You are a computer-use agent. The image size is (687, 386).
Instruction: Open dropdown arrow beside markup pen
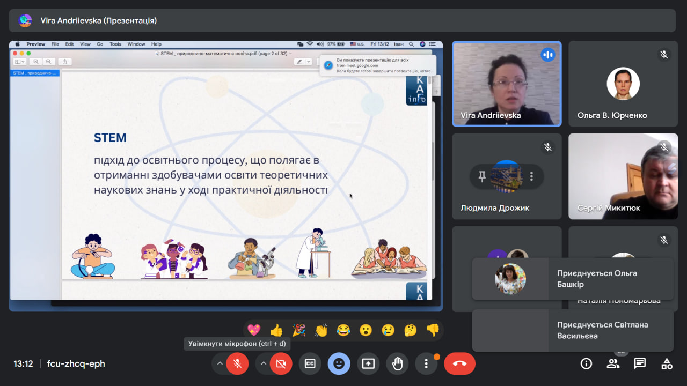309,62
